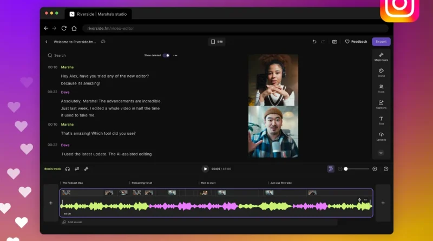
Task: Open the Brand panel
Action: [381, 73]
